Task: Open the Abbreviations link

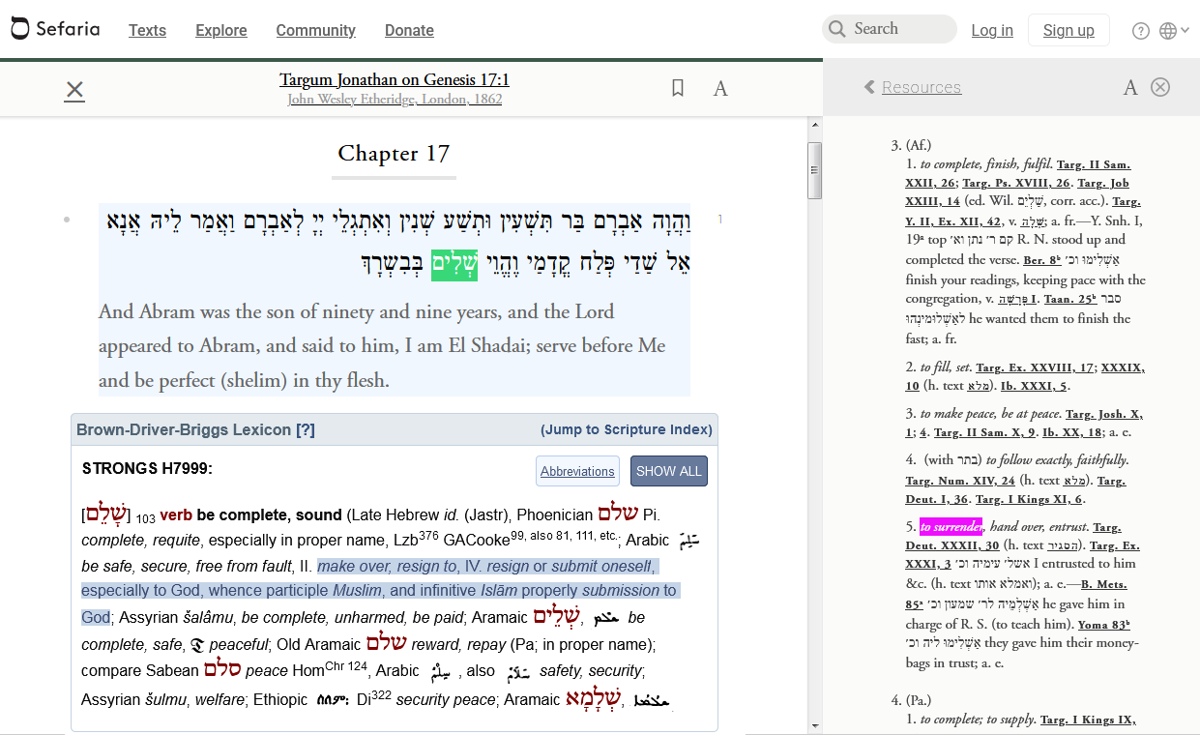Action: point(577,471)
